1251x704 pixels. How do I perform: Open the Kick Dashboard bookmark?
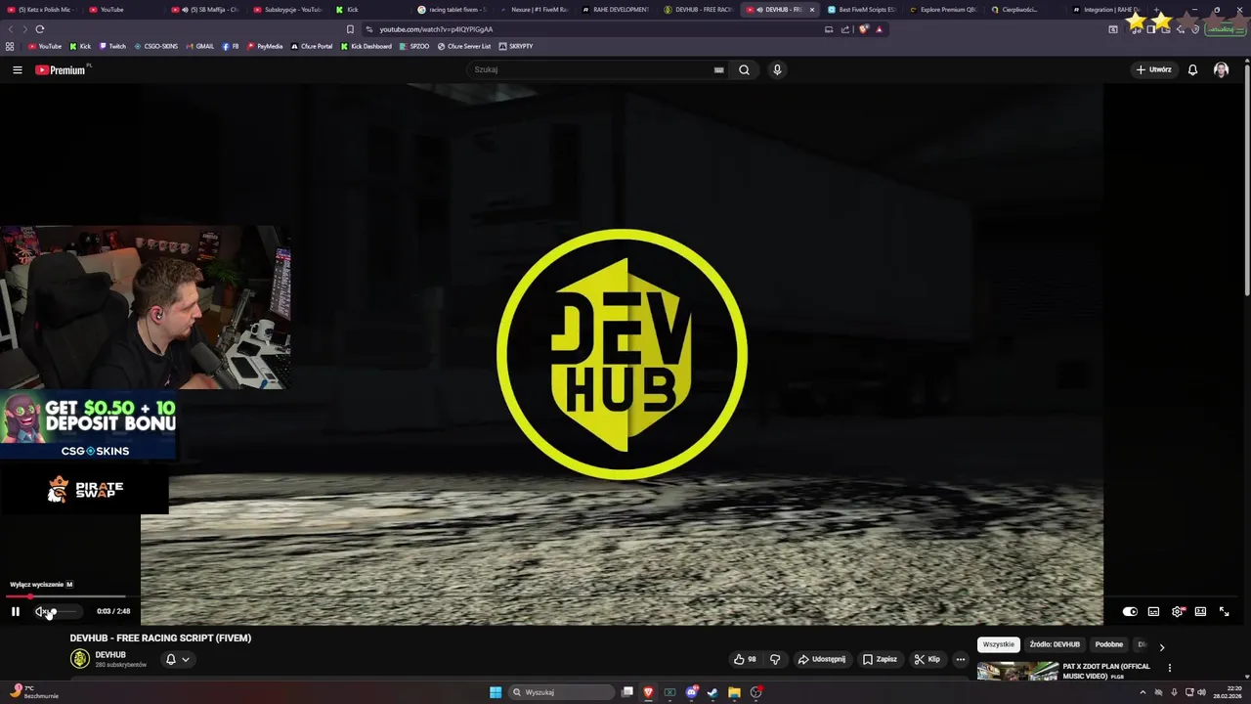367,46
